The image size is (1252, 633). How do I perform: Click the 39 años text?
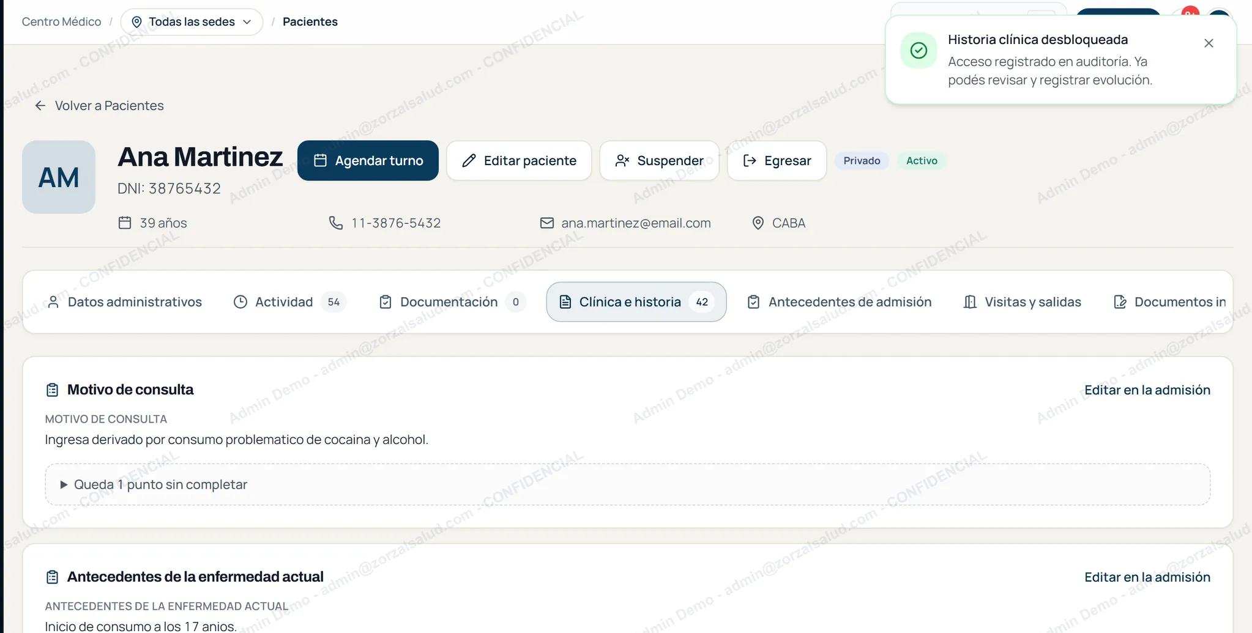coord(163,223)
